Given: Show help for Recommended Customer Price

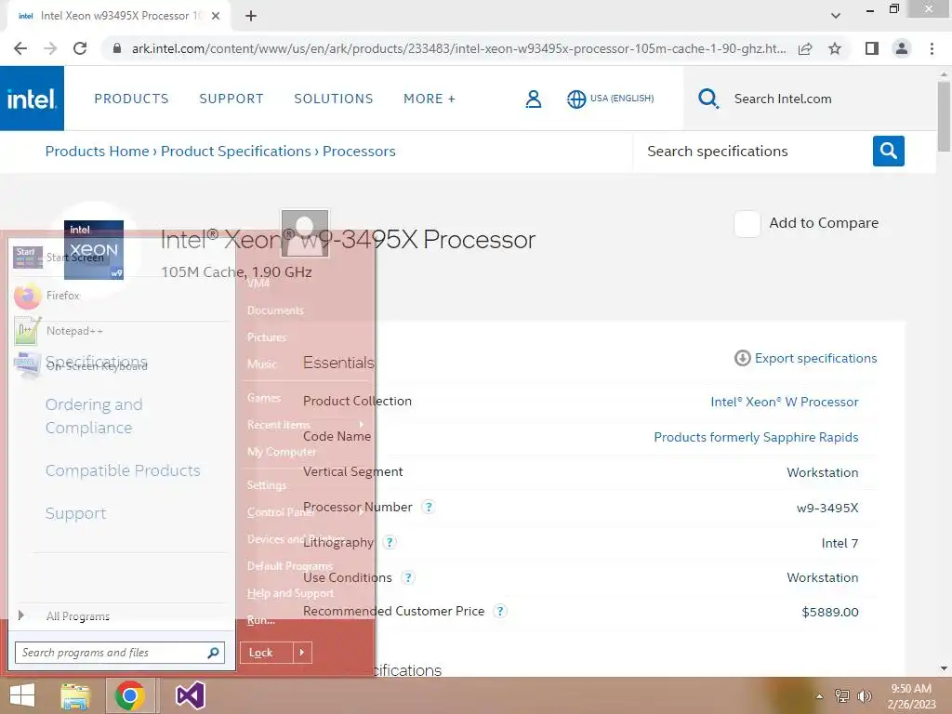Looking at the screenshot, I should 499,612.
